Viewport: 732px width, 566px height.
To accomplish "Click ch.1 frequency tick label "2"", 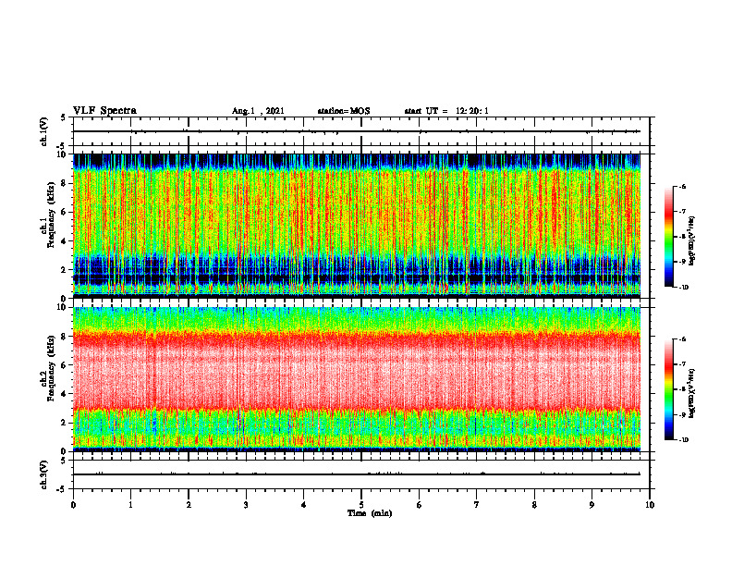I will pos(65,270).
